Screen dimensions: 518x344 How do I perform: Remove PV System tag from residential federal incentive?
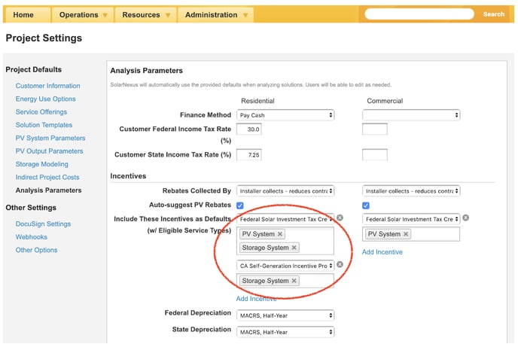(x=280, y=234)
